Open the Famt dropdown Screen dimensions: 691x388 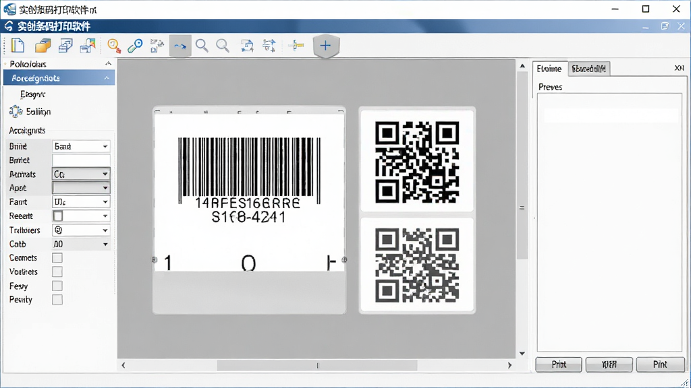tap(81, 202)
